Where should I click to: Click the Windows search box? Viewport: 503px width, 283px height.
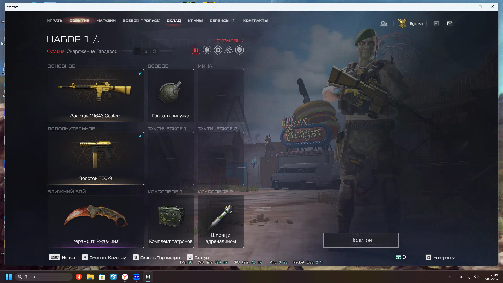(x=44, y=277)
